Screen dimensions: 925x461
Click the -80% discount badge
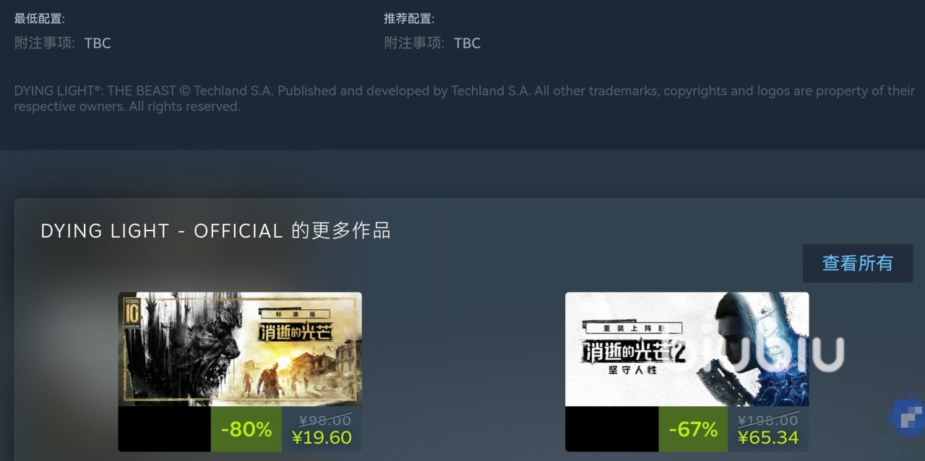tap(246, 429)
